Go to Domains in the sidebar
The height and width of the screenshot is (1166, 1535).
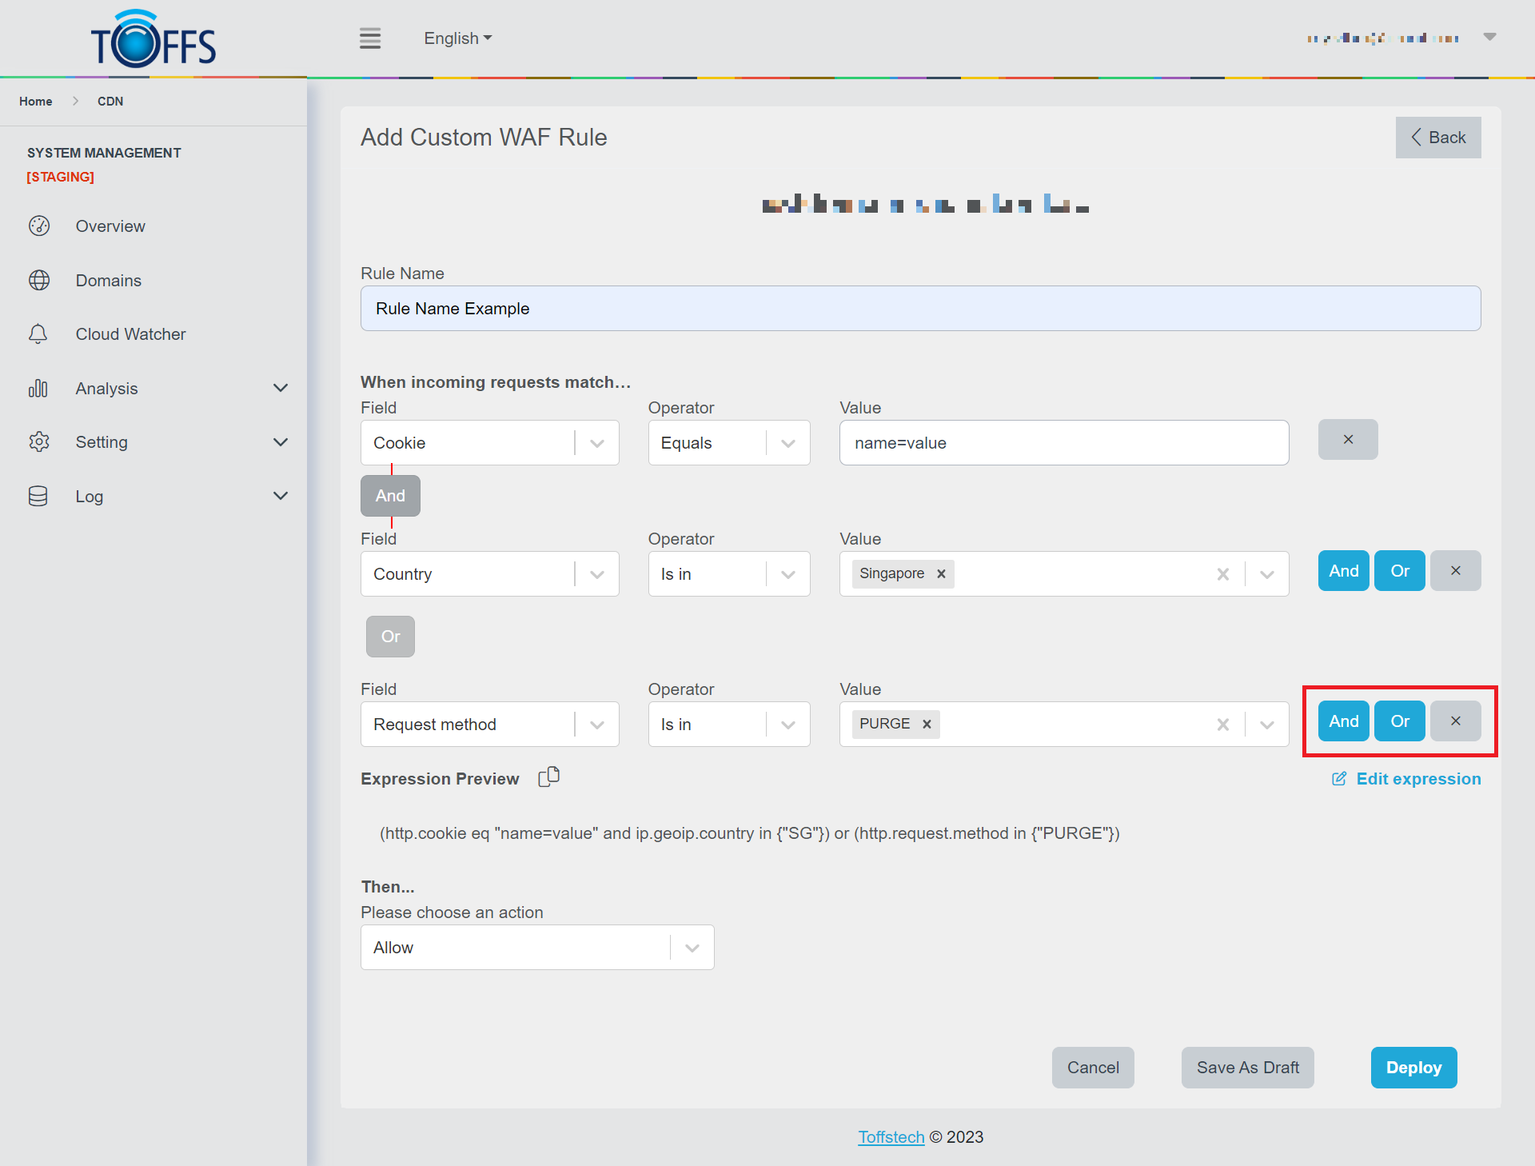pyautogui.click(x=108, y=281)
